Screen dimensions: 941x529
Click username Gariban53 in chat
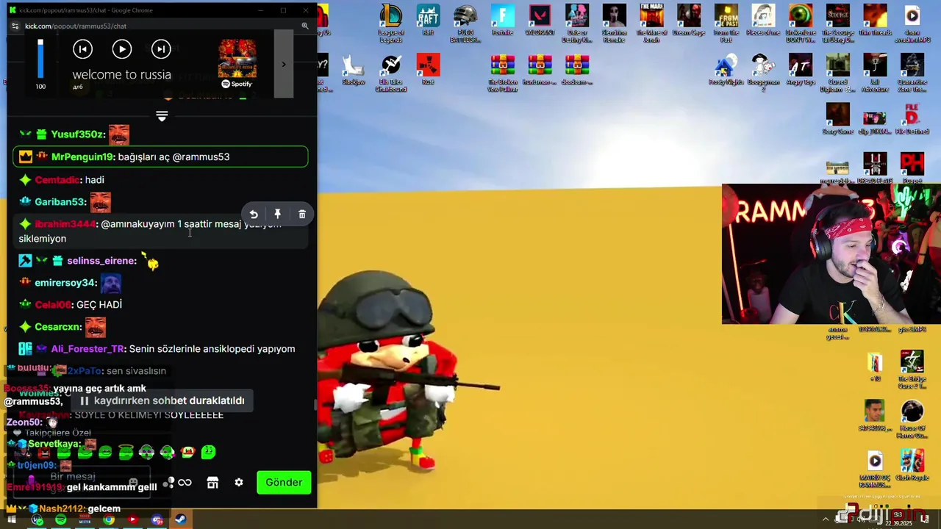click(60, 202)
